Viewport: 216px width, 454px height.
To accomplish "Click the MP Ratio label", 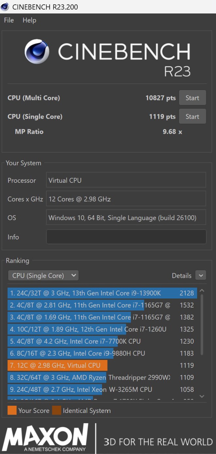I will [29, 131].
